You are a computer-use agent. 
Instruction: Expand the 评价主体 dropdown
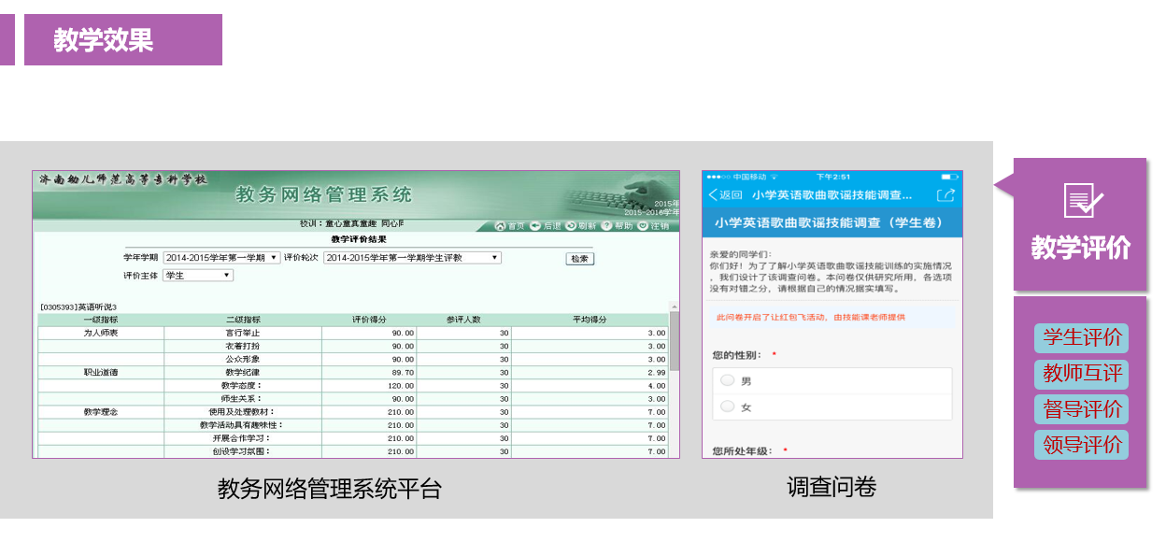pos(198,276)
